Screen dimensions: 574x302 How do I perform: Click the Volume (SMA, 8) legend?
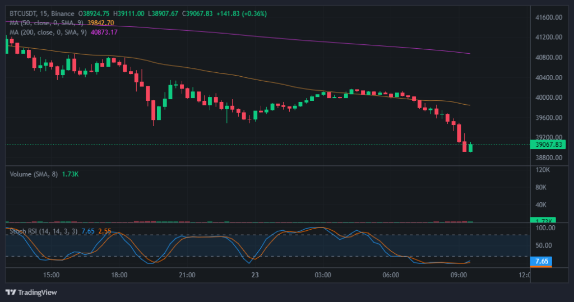coord(44,174)
